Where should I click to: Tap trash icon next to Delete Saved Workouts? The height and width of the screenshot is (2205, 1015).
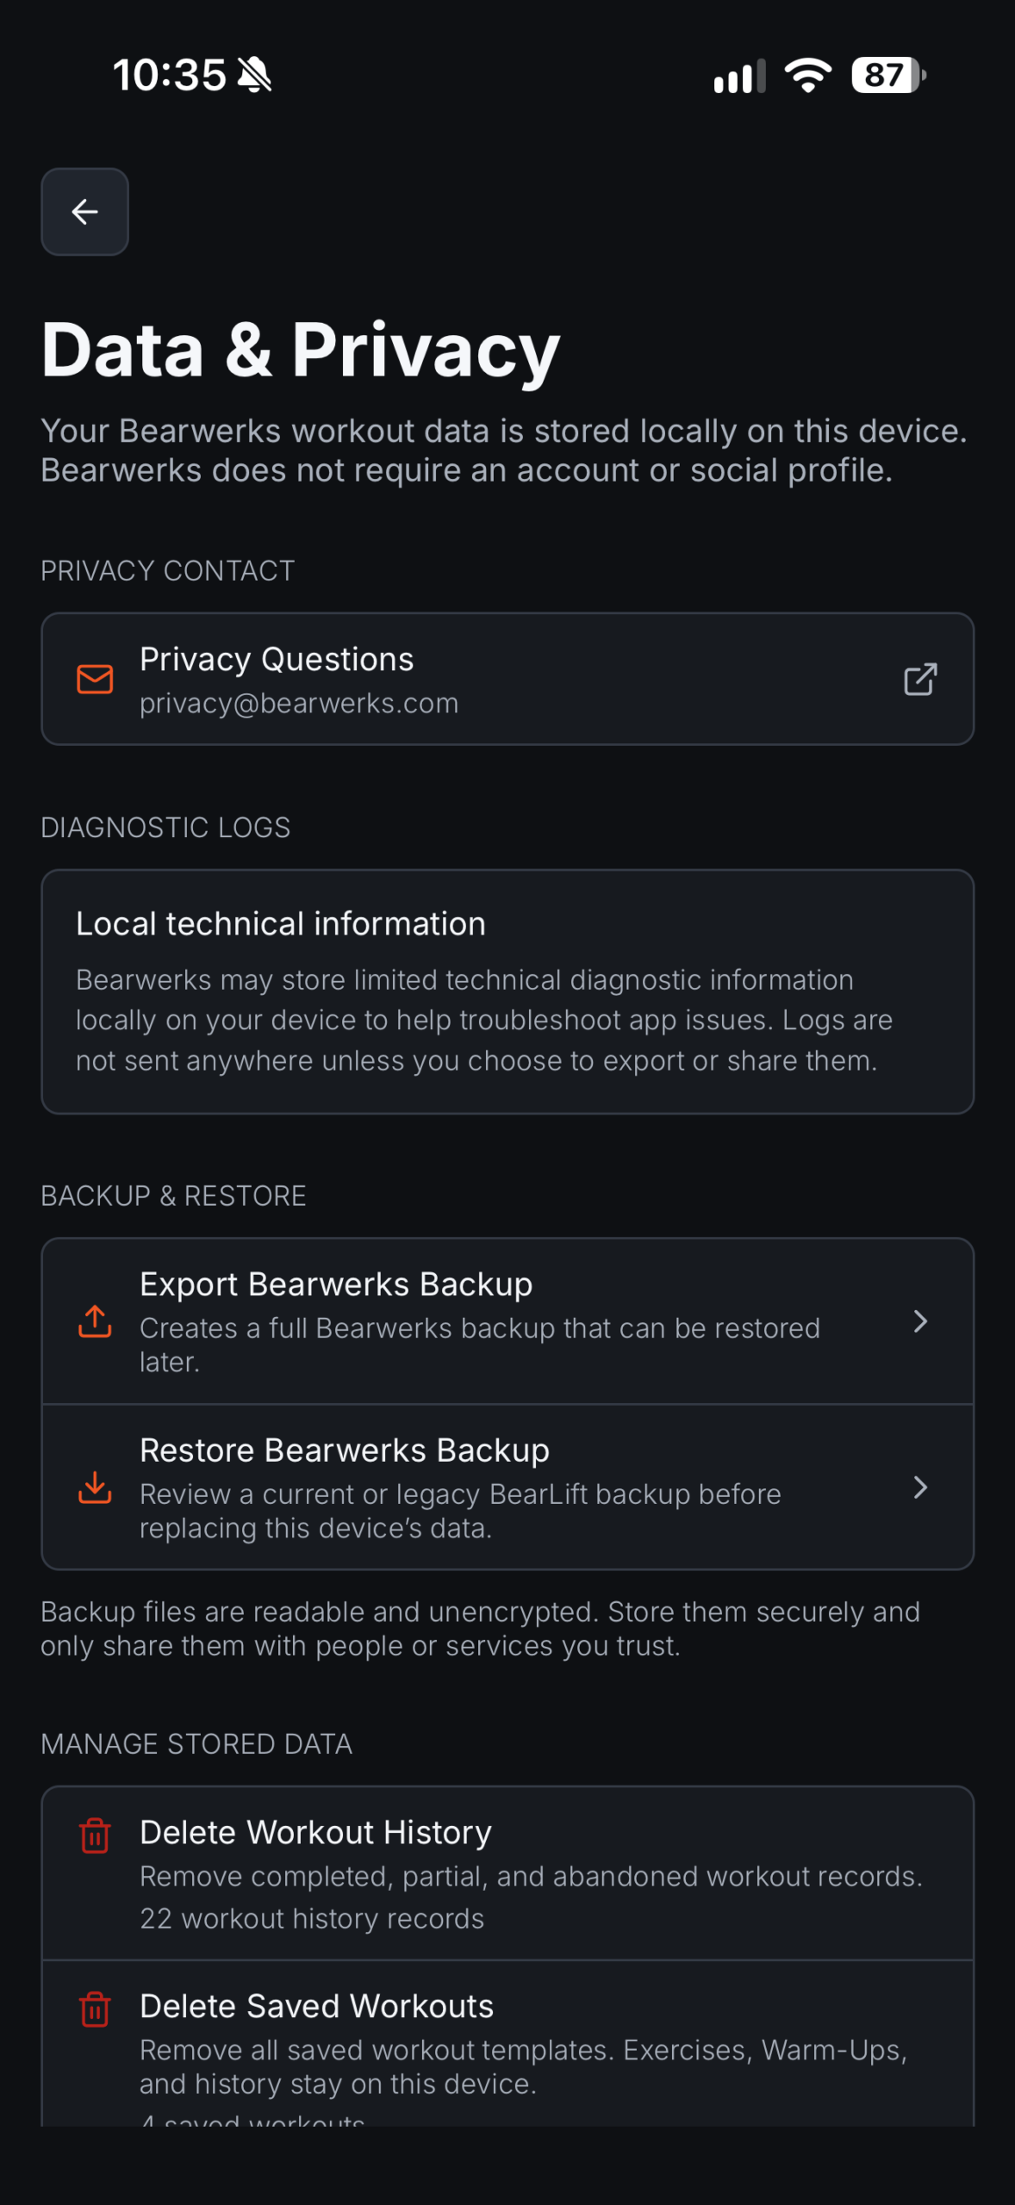pyautogui.click(x=95, y=2009)
